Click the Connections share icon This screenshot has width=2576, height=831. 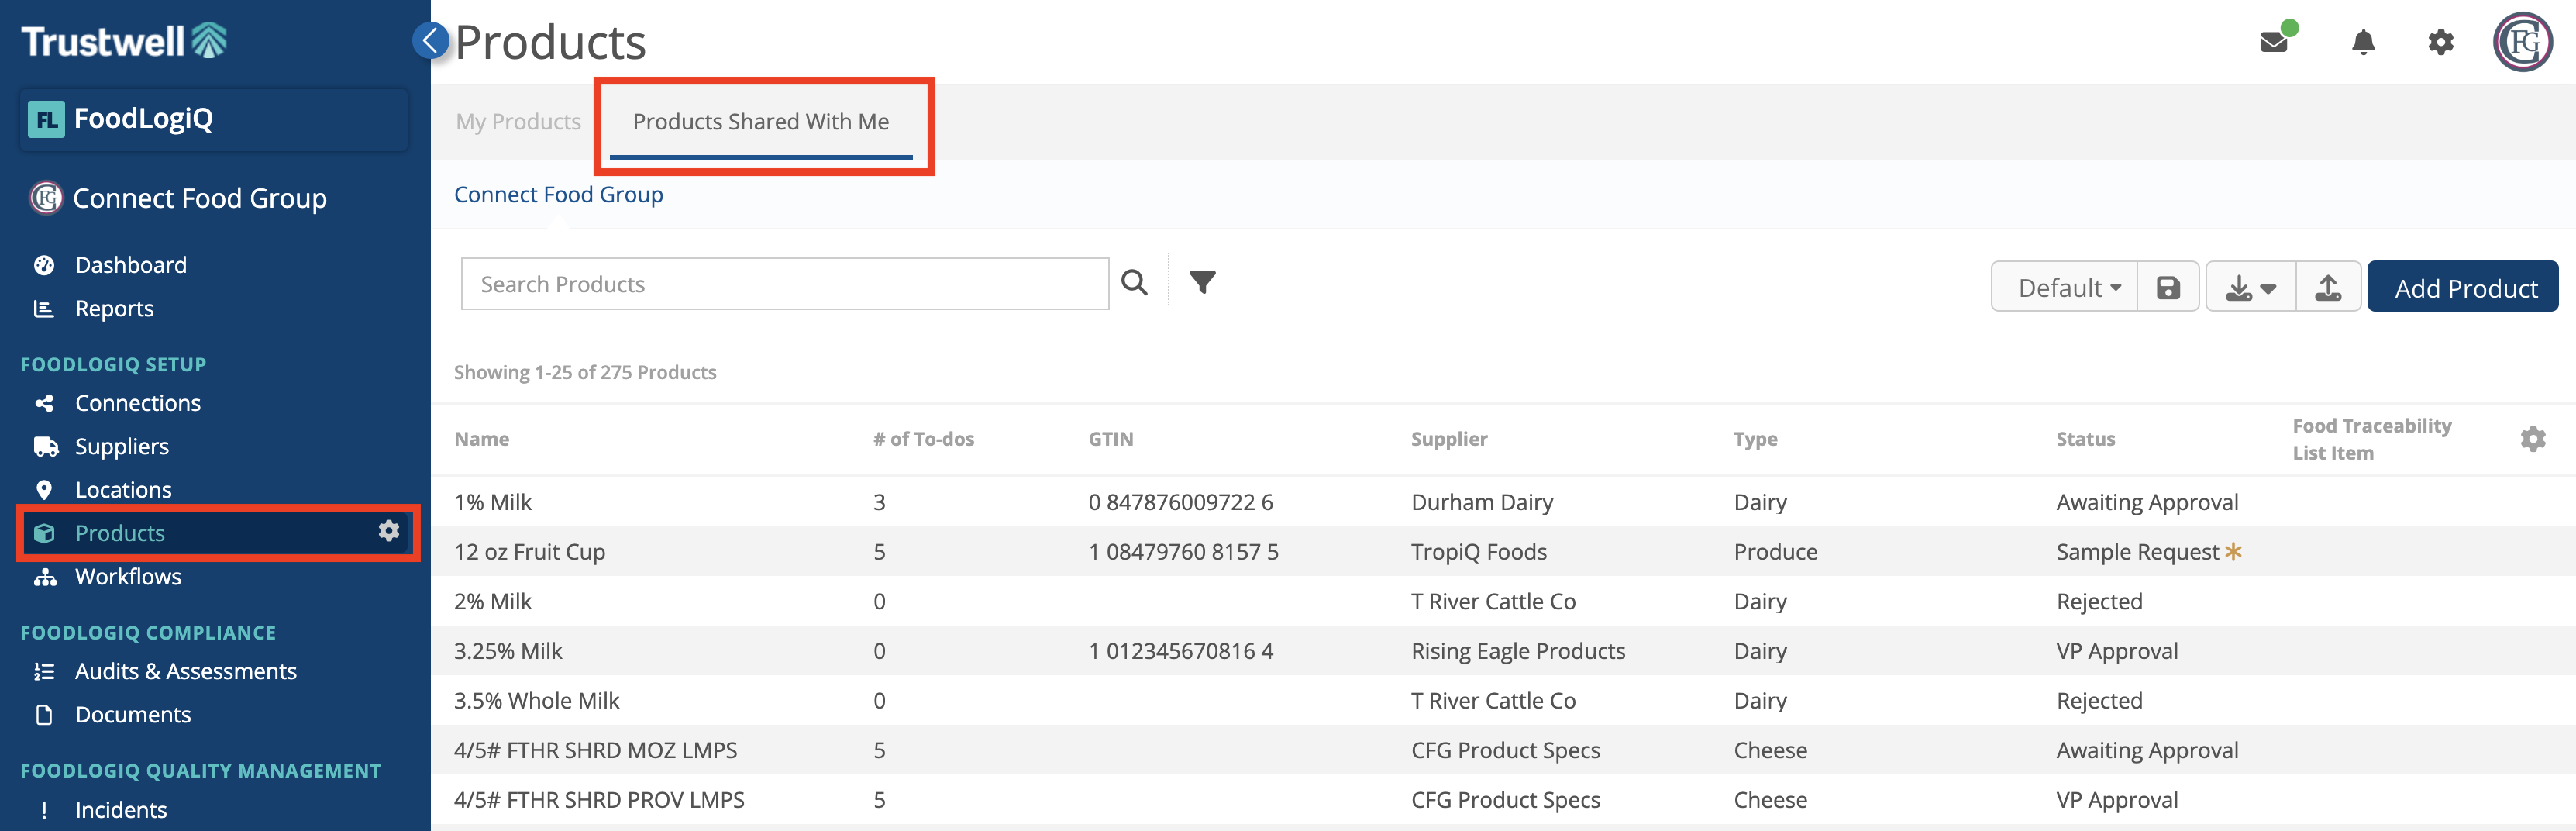[x=44, y=403]
